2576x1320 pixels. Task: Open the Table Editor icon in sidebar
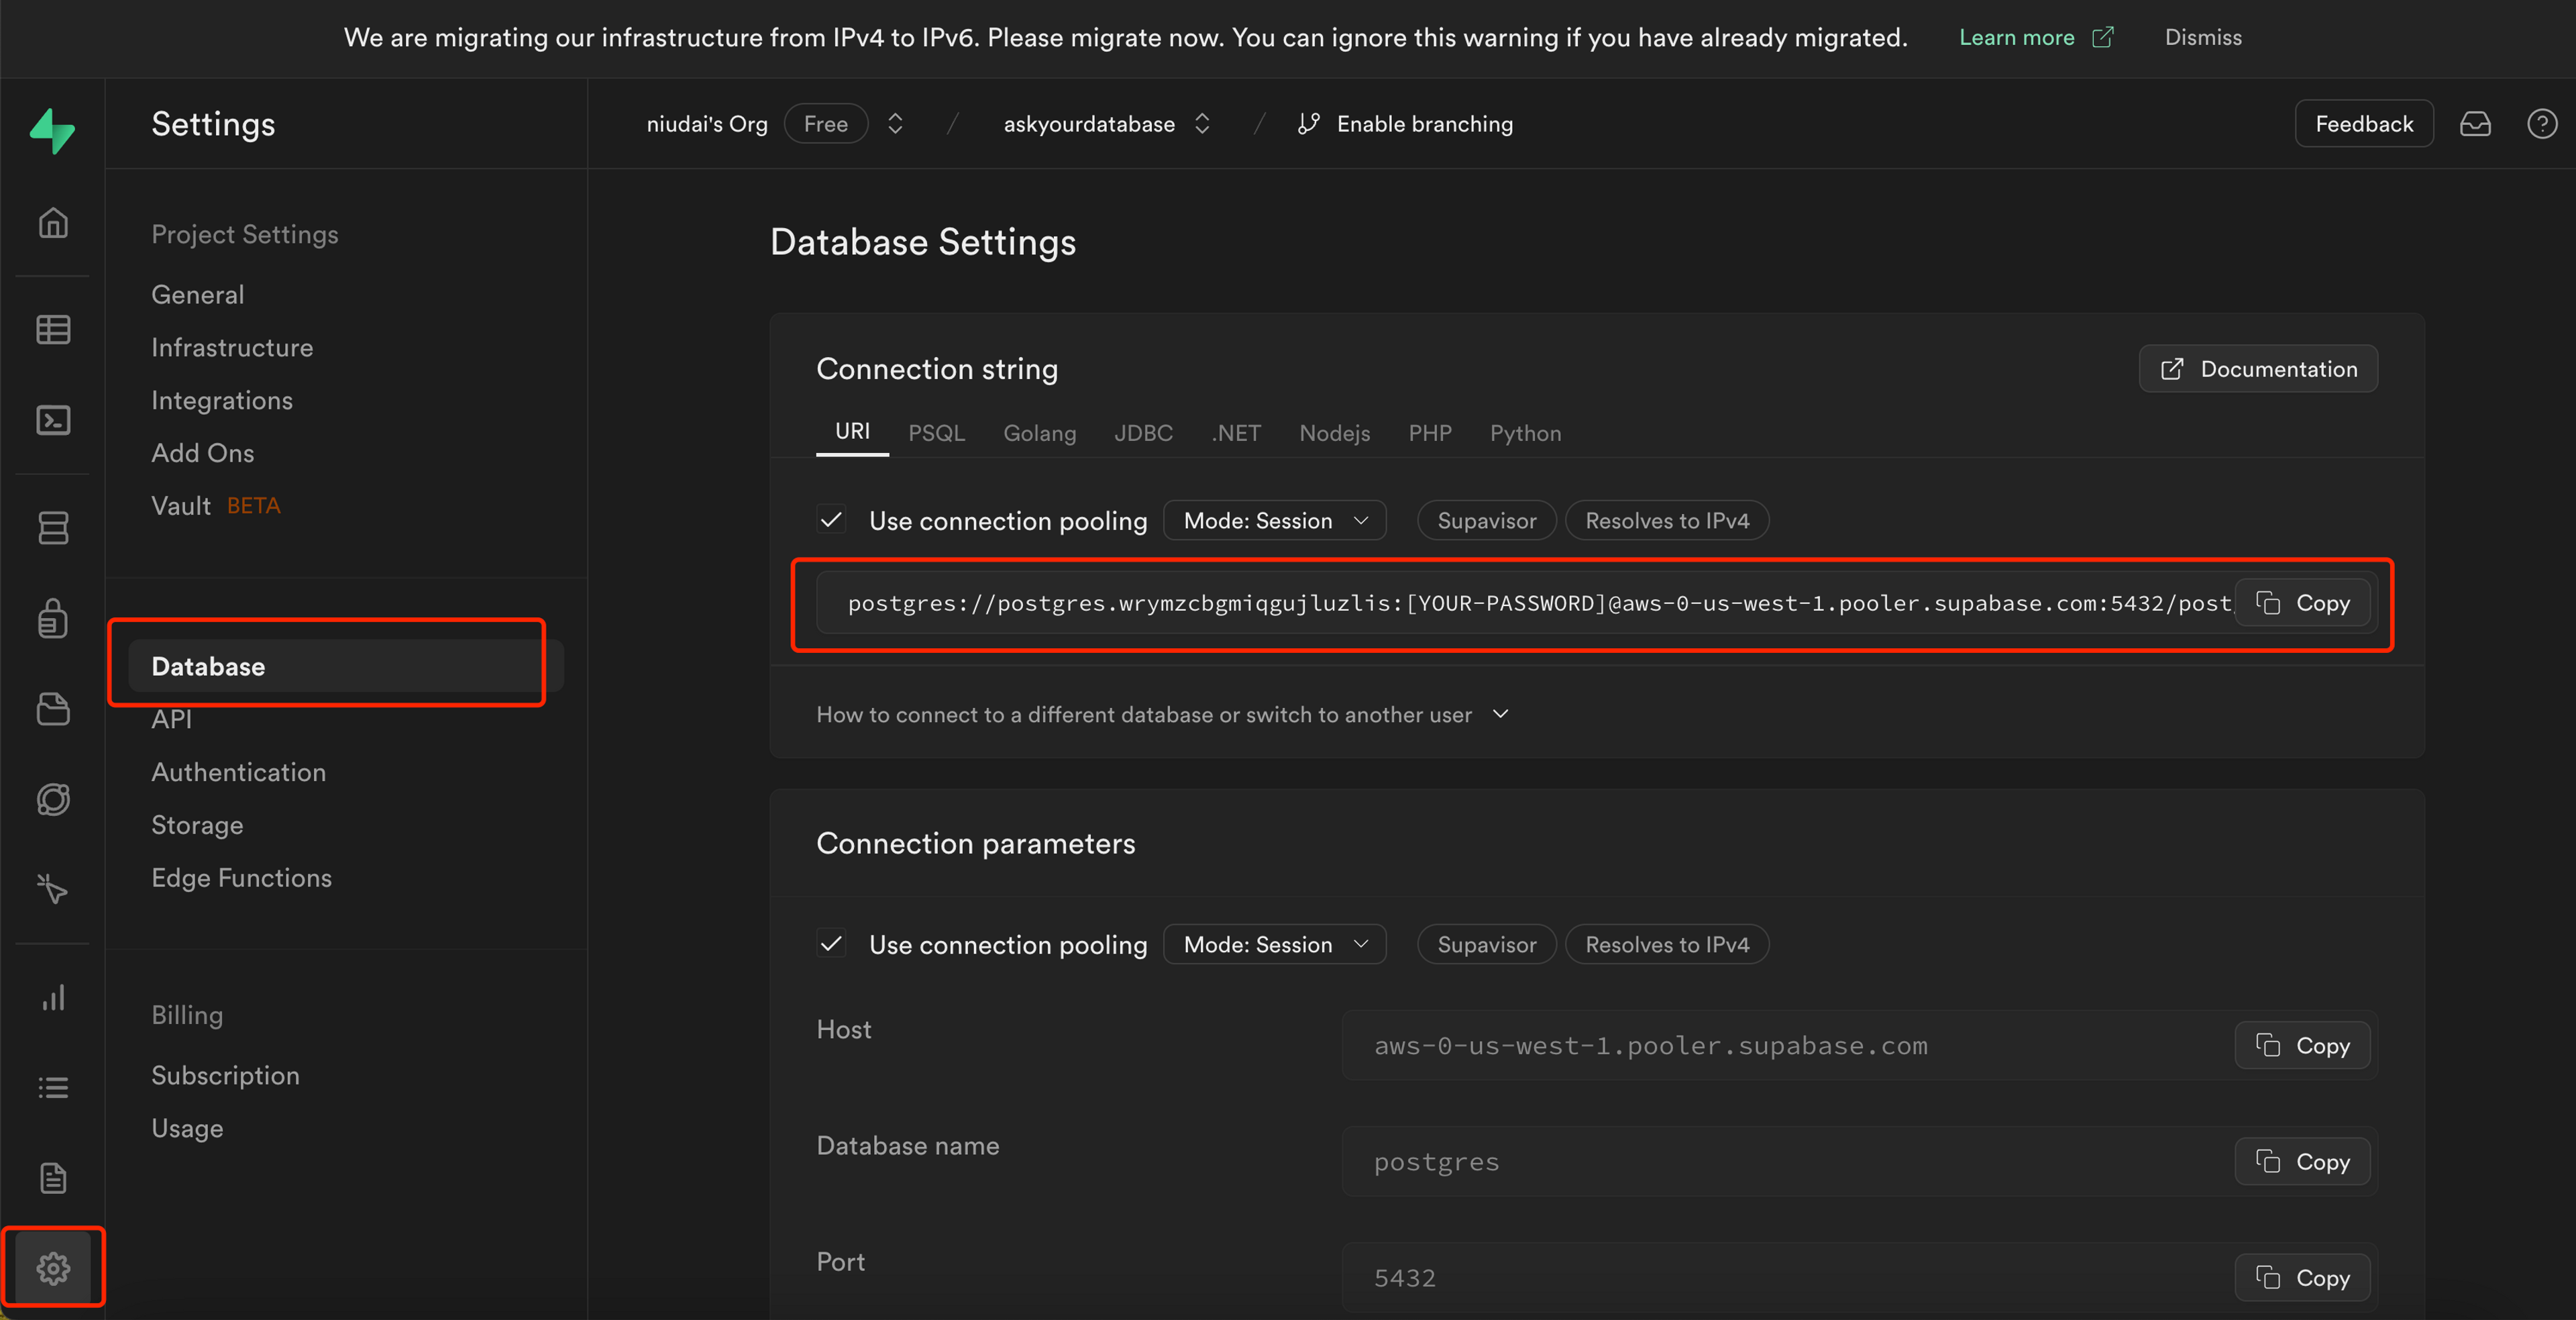[x=53, y=329]
